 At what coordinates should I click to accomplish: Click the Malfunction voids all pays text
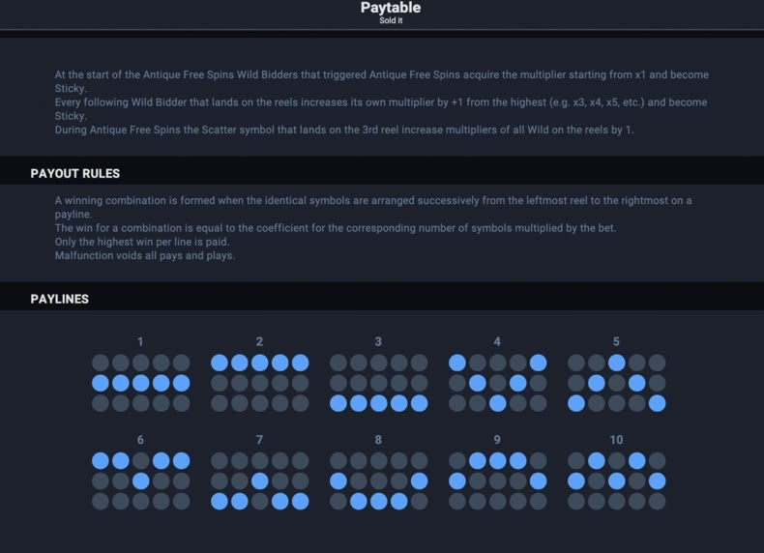click(x=145, y=255)
